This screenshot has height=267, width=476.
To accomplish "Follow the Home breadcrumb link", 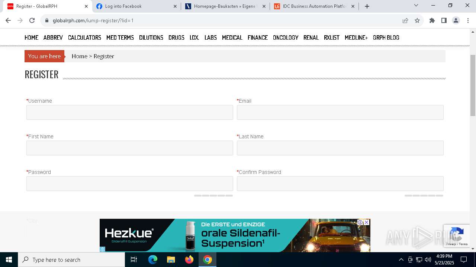I will (80, 56).
